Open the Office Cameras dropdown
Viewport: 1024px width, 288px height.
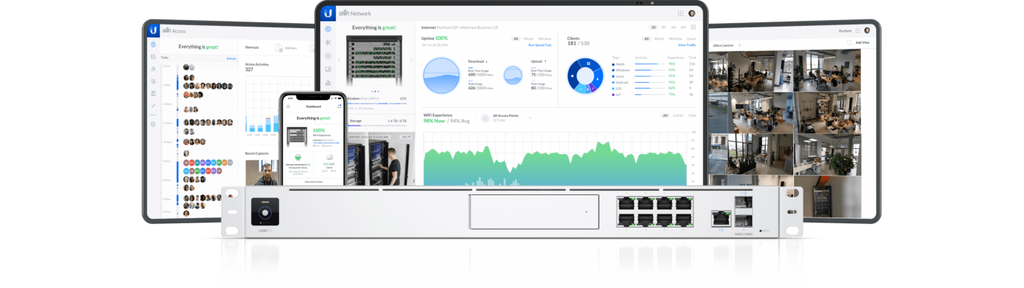(738, 45)
